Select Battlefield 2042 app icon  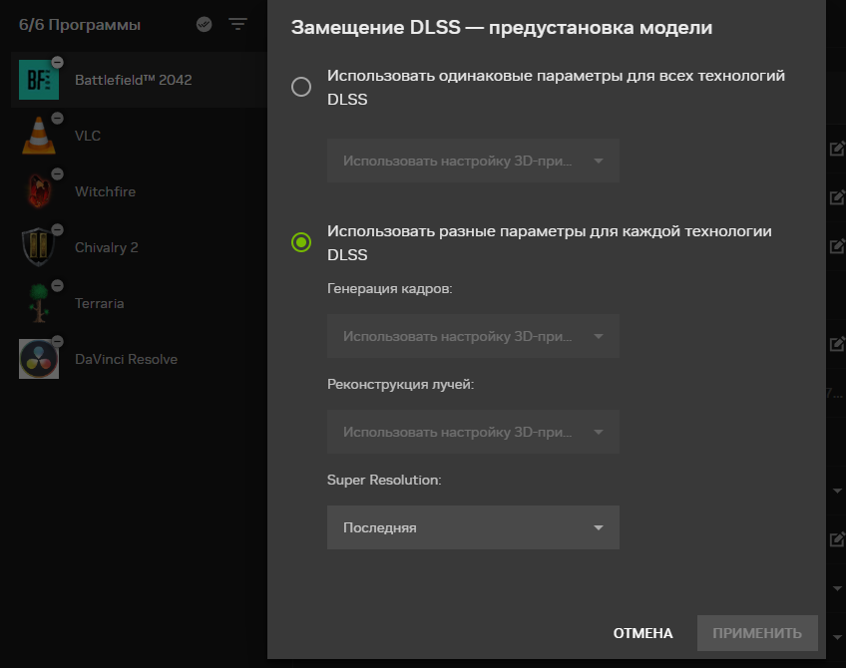(39, 80)
